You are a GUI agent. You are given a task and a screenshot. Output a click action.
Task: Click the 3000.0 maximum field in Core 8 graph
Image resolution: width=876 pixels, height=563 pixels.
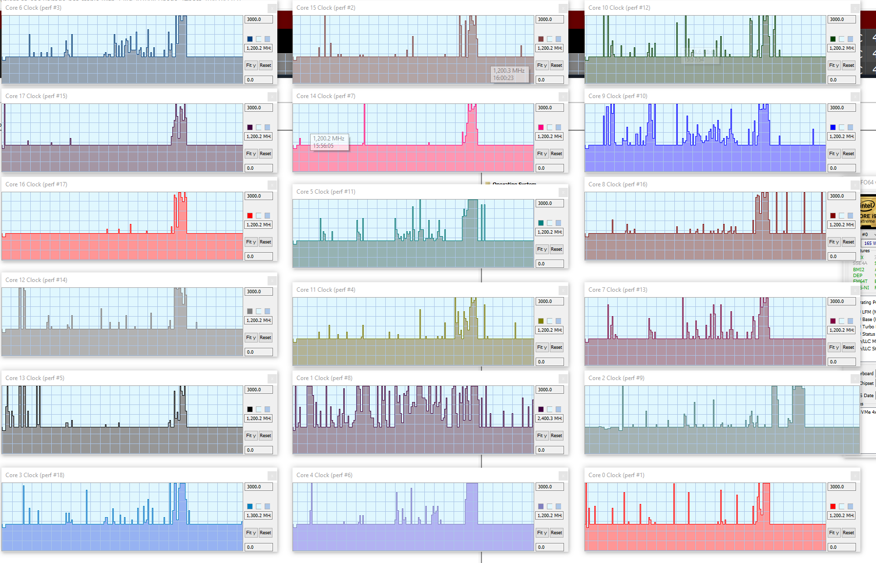click(x=841, y=196)
